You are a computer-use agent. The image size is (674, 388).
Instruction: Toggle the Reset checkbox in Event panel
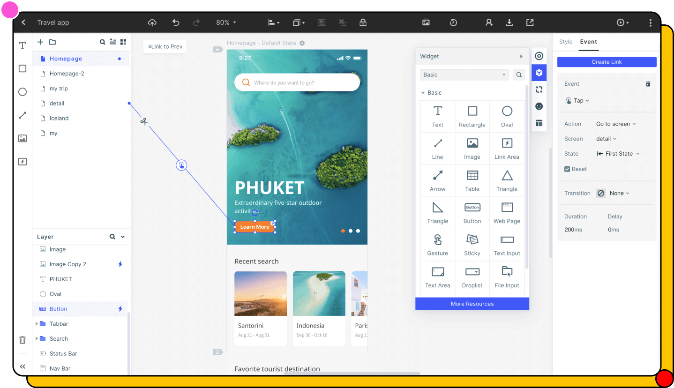(567, 169)
